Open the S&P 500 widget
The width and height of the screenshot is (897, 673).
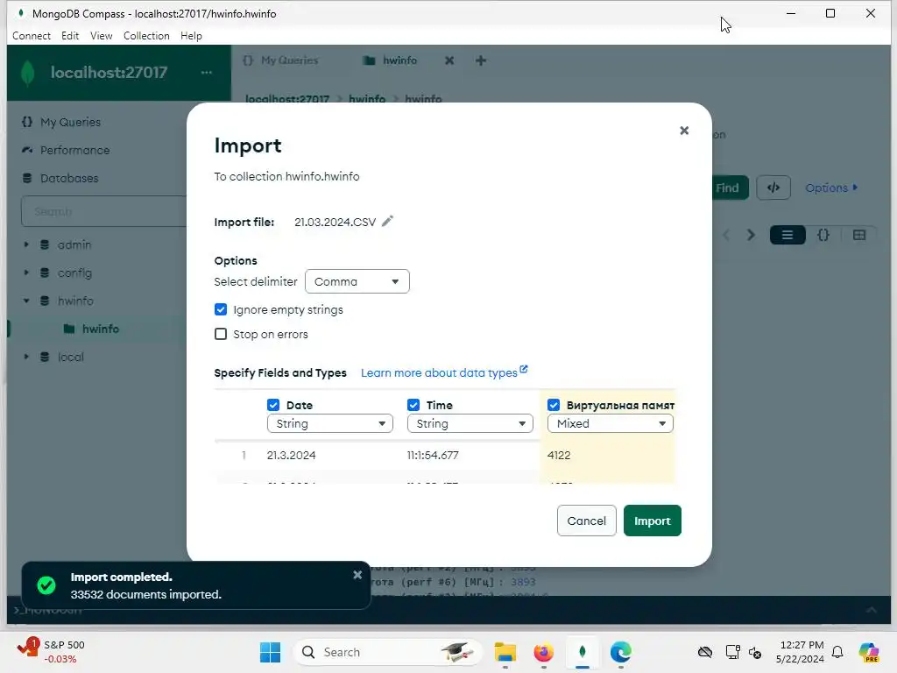[52, 652]
